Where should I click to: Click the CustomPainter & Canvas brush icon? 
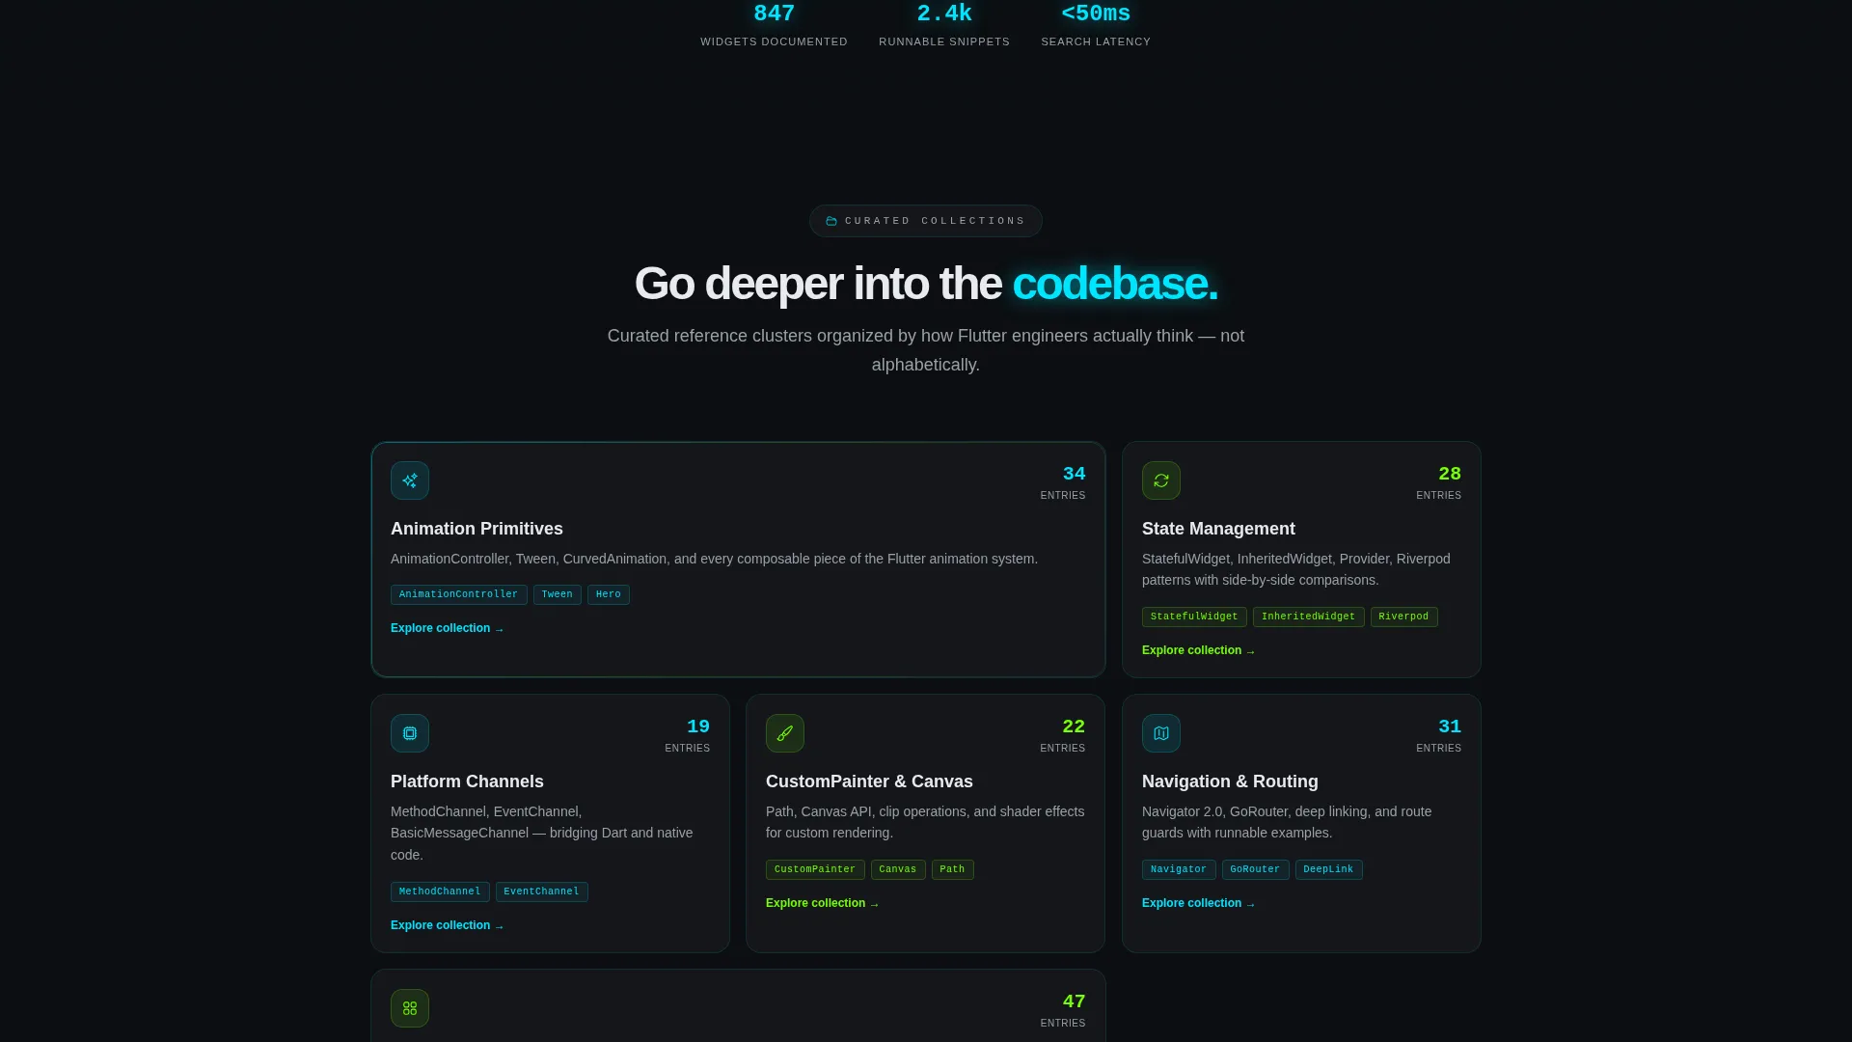tap(785, 733)
